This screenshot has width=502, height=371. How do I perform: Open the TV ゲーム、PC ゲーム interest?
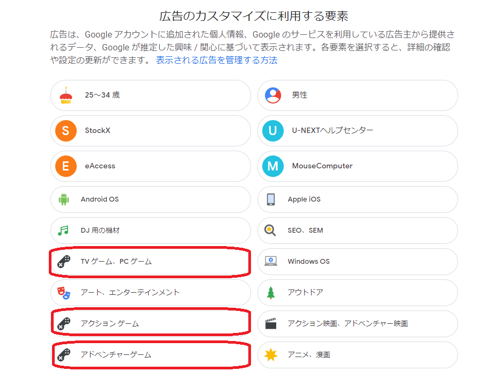pyautogui.click(x=151, y=262)
